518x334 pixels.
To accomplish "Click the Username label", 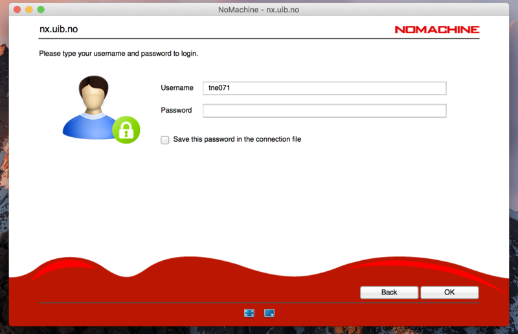I will click(177, 88).
